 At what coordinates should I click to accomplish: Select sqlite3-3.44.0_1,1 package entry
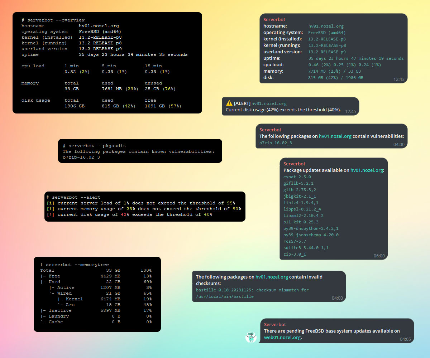coord(306,248)
